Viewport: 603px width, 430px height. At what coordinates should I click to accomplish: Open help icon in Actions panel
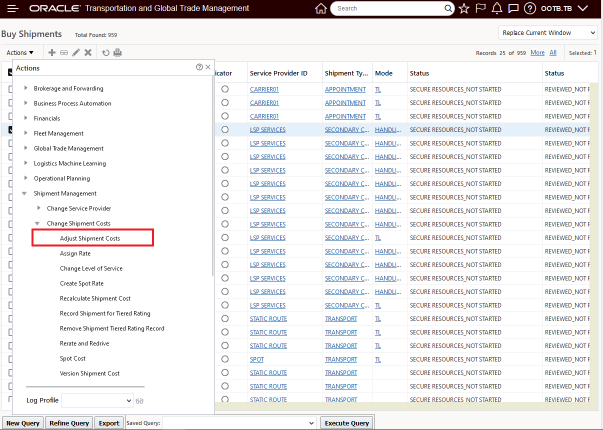pyautogui.click(x=199, y=67)
